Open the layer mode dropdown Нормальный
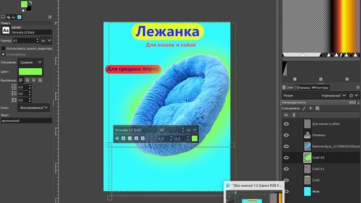The height and width of the screenshot is (203, 361). [333, 95]
